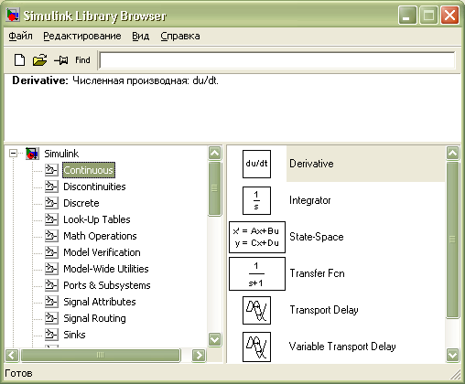Select the Discrete library

point(81,203)
